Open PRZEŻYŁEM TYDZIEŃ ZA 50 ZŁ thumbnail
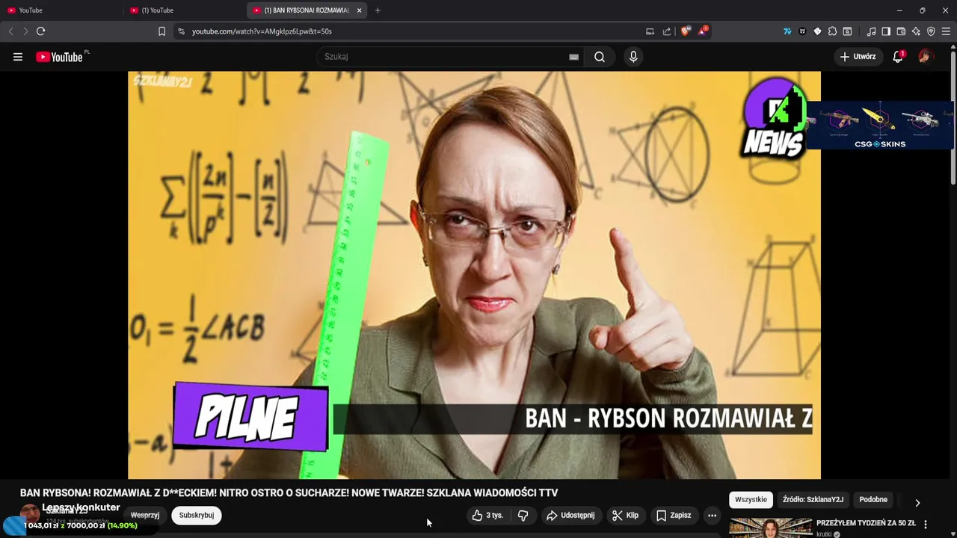 (x=771, y=528)
